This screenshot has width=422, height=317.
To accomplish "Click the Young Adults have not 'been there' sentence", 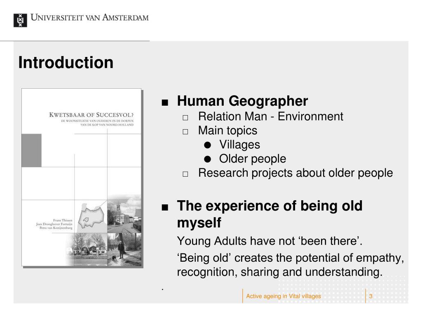I will pos(270,241).
